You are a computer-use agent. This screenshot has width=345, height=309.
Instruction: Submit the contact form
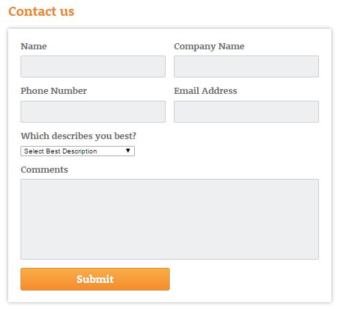point(95,279)
